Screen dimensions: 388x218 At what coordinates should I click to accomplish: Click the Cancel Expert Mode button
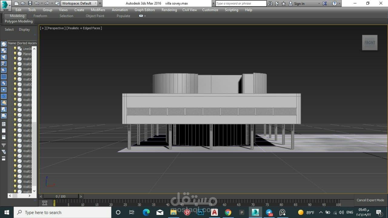click(370, 200)
